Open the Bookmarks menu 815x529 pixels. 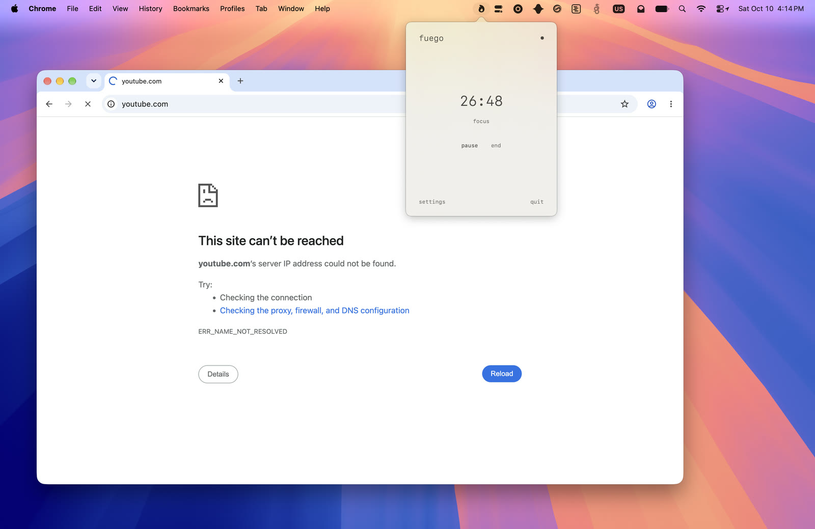click(x=191, y=9)
